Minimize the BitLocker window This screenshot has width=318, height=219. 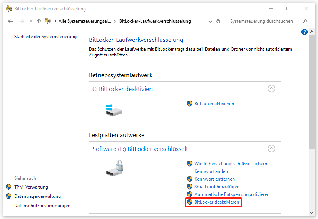[271, 8]
